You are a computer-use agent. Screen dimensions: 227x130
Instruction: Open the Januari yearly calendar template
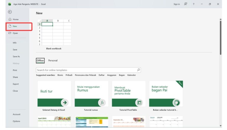(x=166, y=122)
